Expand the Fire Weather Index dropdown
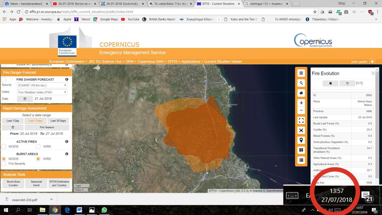 42,92
